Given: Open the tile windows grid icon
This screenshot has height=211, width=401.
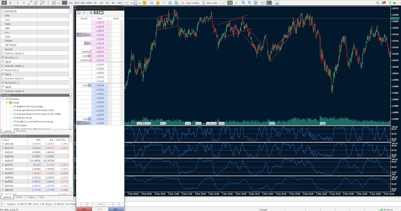Looking at the screenshot, I should point(256,3).
